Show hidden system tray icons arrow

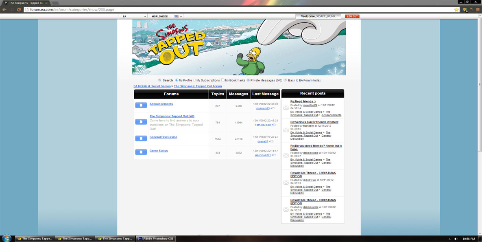[449, 239]
